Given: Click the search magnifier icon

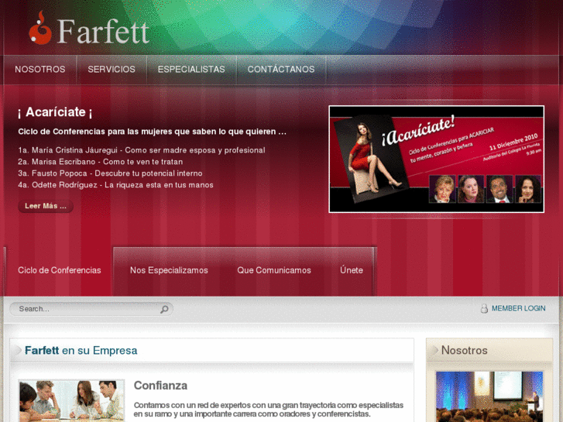Looking at the screenshot, I should (x=164, y=309).
